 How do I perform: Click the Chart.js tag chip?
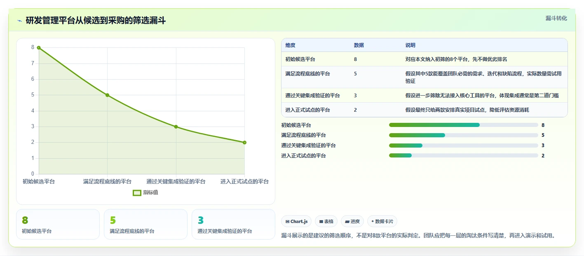click(296, 221)
